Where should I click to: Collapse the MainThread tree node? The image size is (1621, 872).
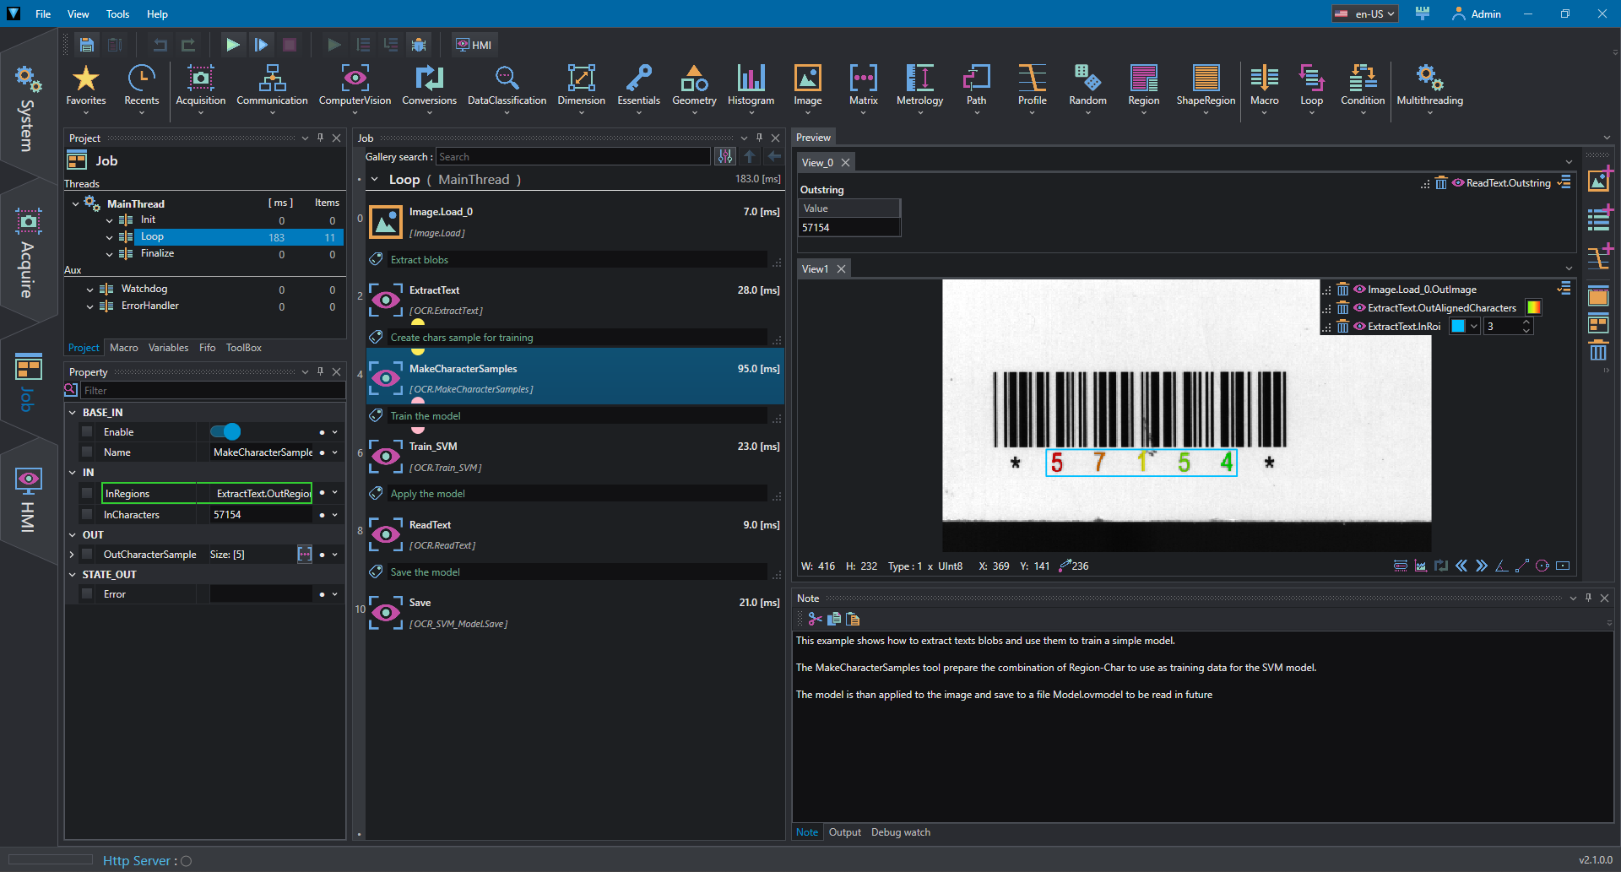pos(76,203)
